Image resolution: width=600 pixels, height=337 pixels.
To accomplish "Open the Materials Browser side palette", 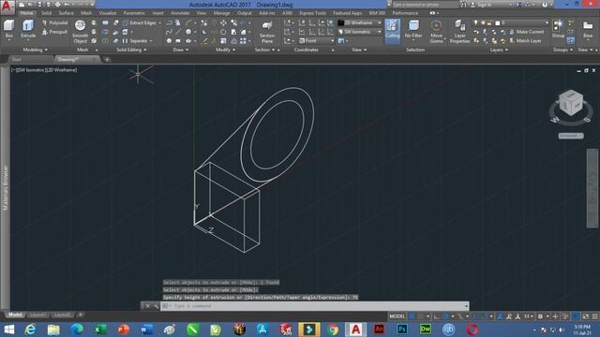I will (5, 187).
